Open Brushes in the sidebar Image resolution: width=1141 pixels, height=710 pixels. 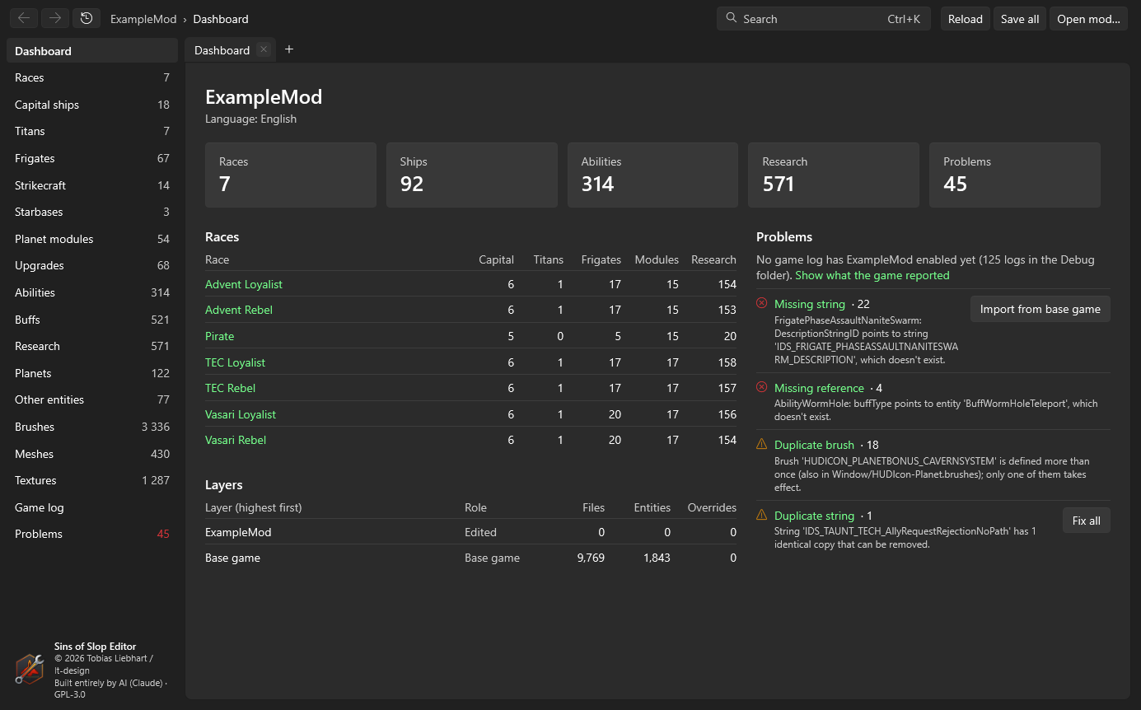[92, 427]
